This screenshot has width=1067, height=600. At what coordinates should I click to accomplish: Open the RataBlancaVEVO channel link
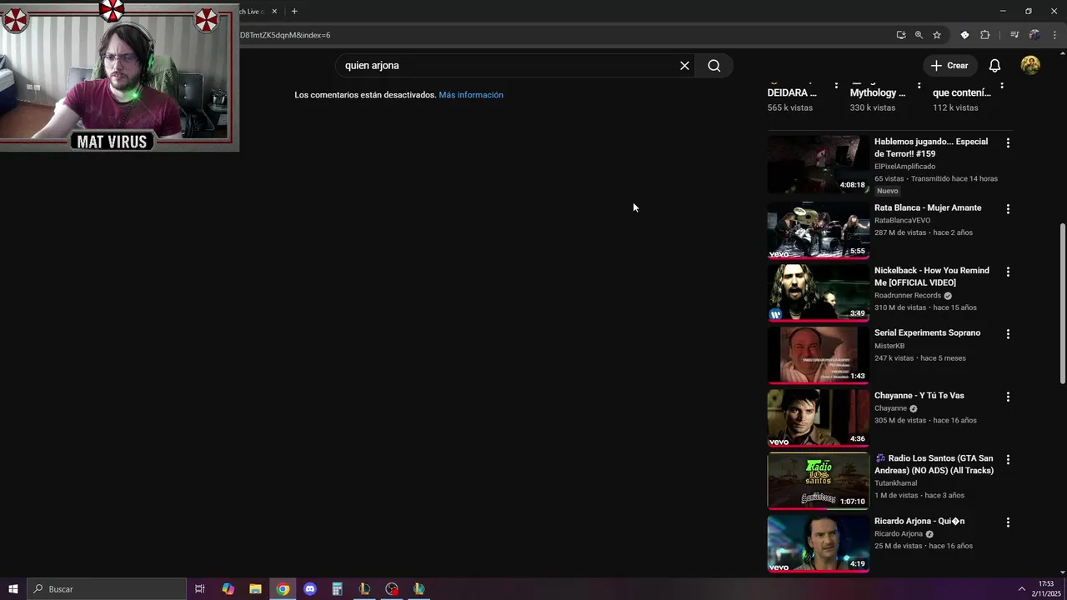(x=902, y=221)
